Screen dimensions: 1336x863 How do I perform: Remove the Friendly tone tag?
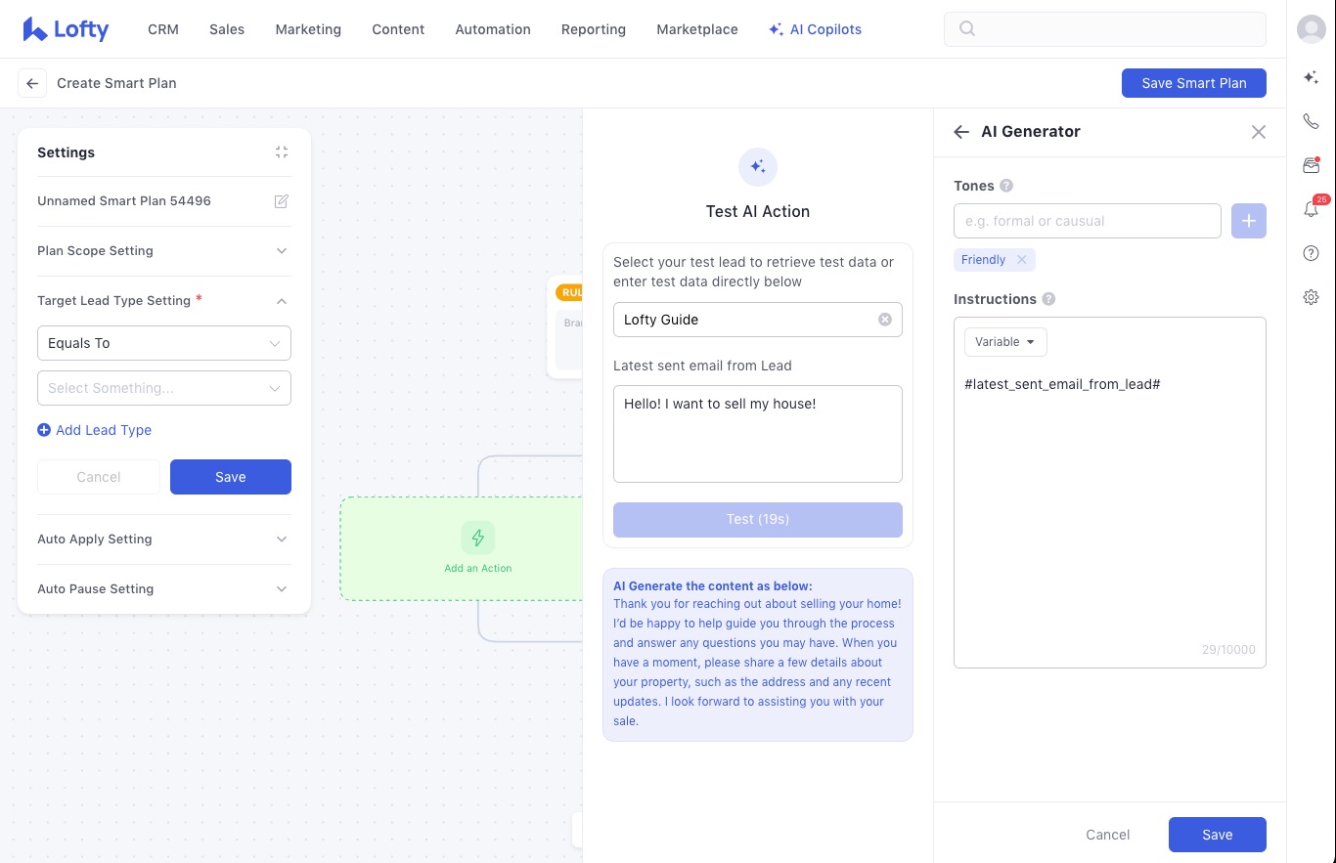click(1021, 260)
